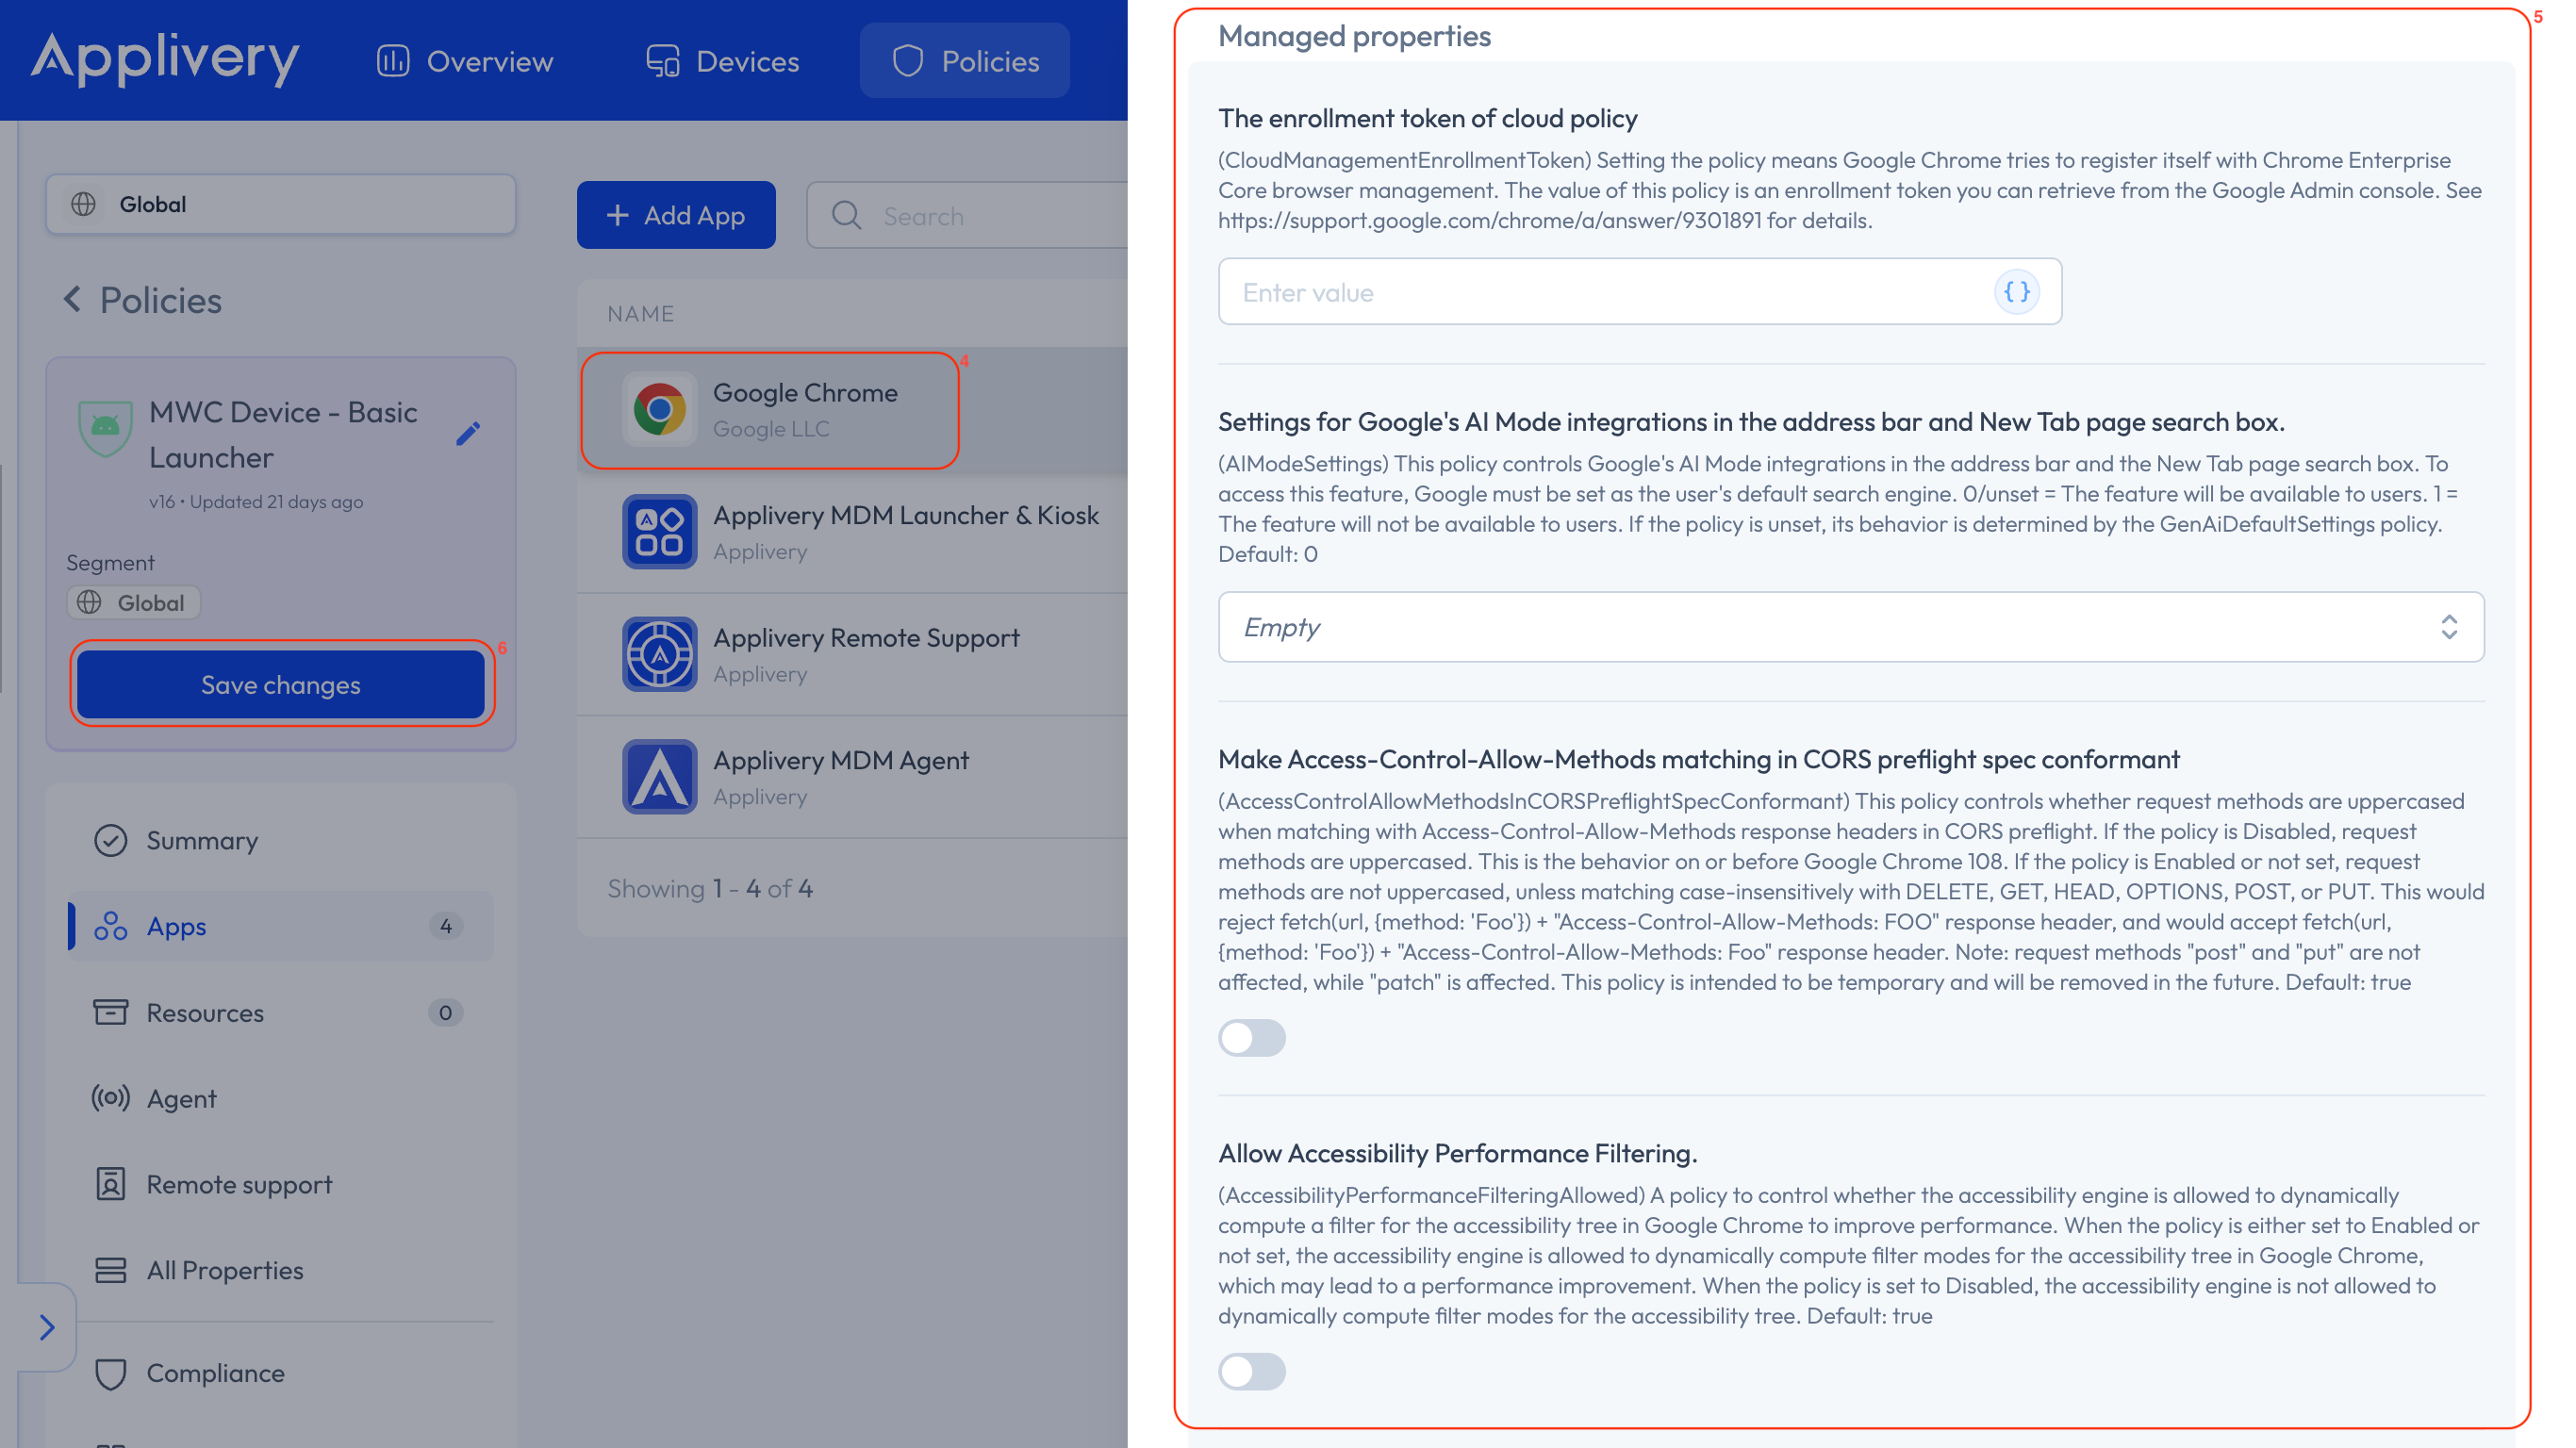The image size is (2576, 1448).
Task: Expand the sidebar with the arrow
Action: pyautogui.click(x=46, y=1327)
